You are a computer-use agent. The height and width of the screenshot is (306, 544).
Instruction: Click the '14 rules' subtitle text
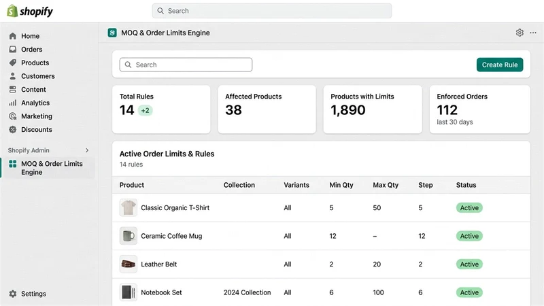pyautogui.click(x=131, y=165)
